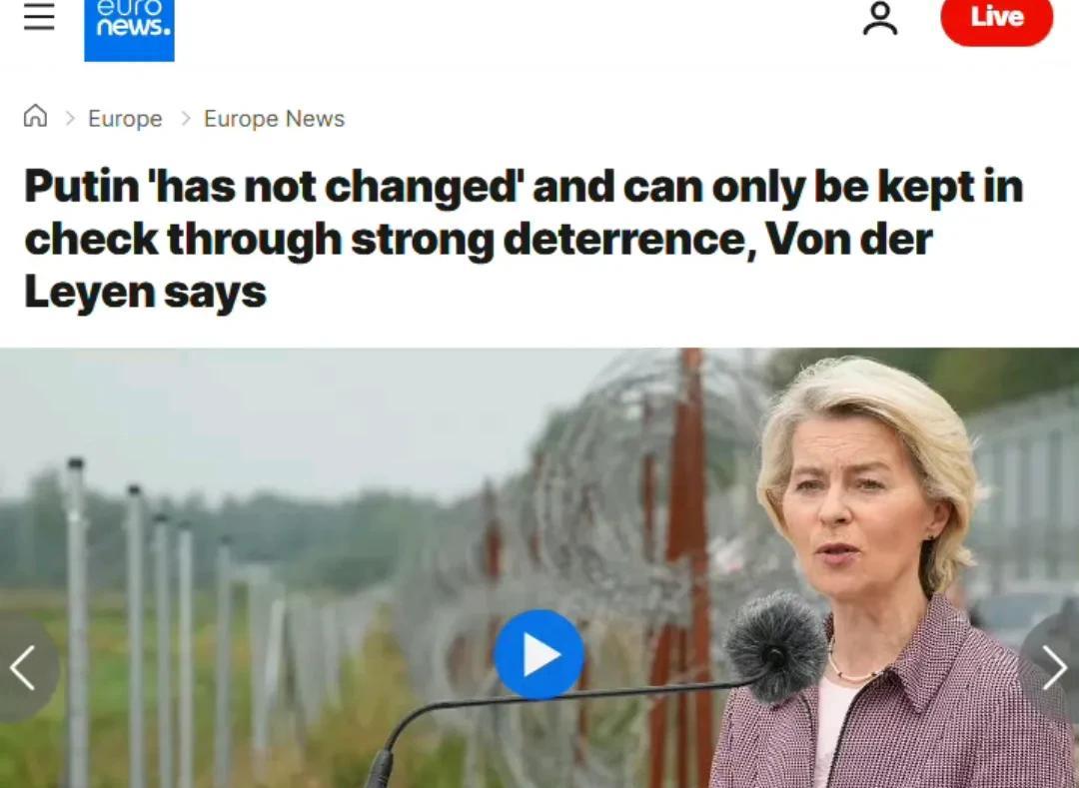
Task: Click the home breadcrumb icon
Action: (35, 116)
